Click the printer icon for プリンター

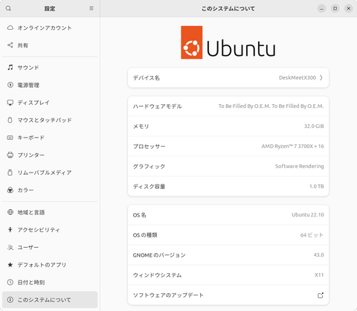[10, 155]
